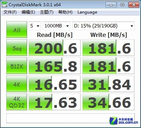Open the 主题(T) menu
The image size is (141, 128).
47,12
